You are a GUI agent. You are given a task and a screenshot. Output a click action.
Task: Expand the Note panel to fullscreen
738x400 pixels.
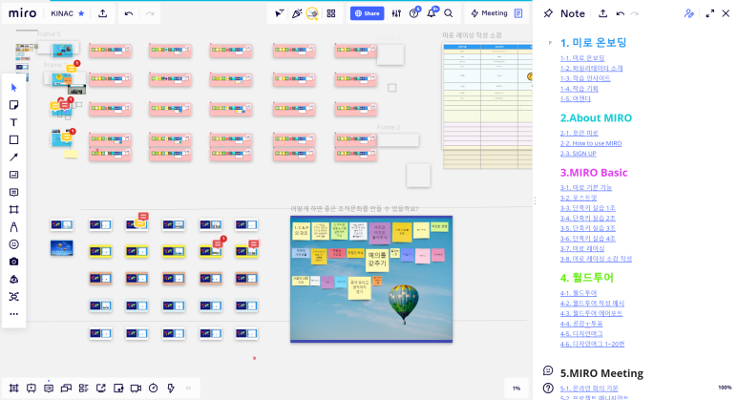[x=709, y=13]
